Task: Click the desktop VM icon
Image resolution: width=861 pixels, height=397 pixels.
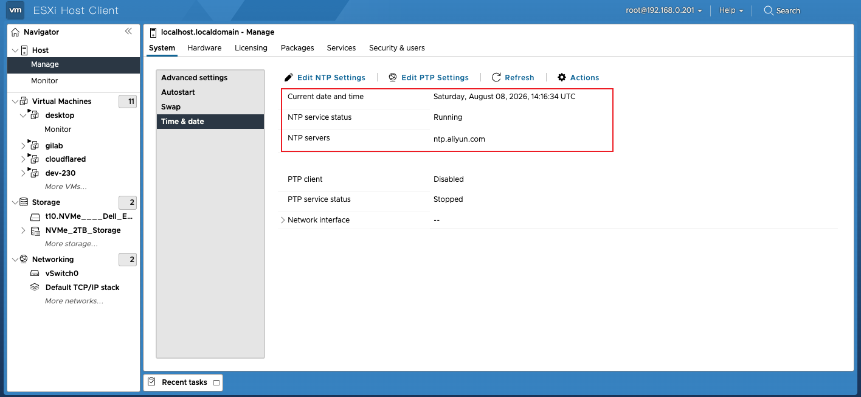Action: click(34, 115)
